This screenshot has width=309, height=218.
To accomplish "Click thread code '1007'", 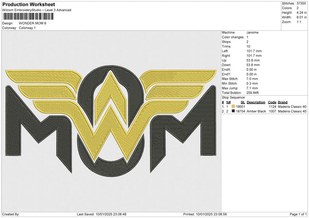I will [272, 112].
